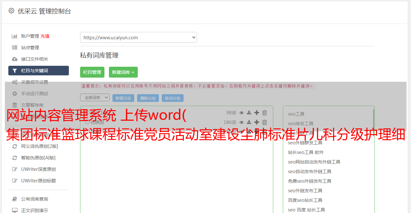Click the 新建词库 + button

click(123, 72)
